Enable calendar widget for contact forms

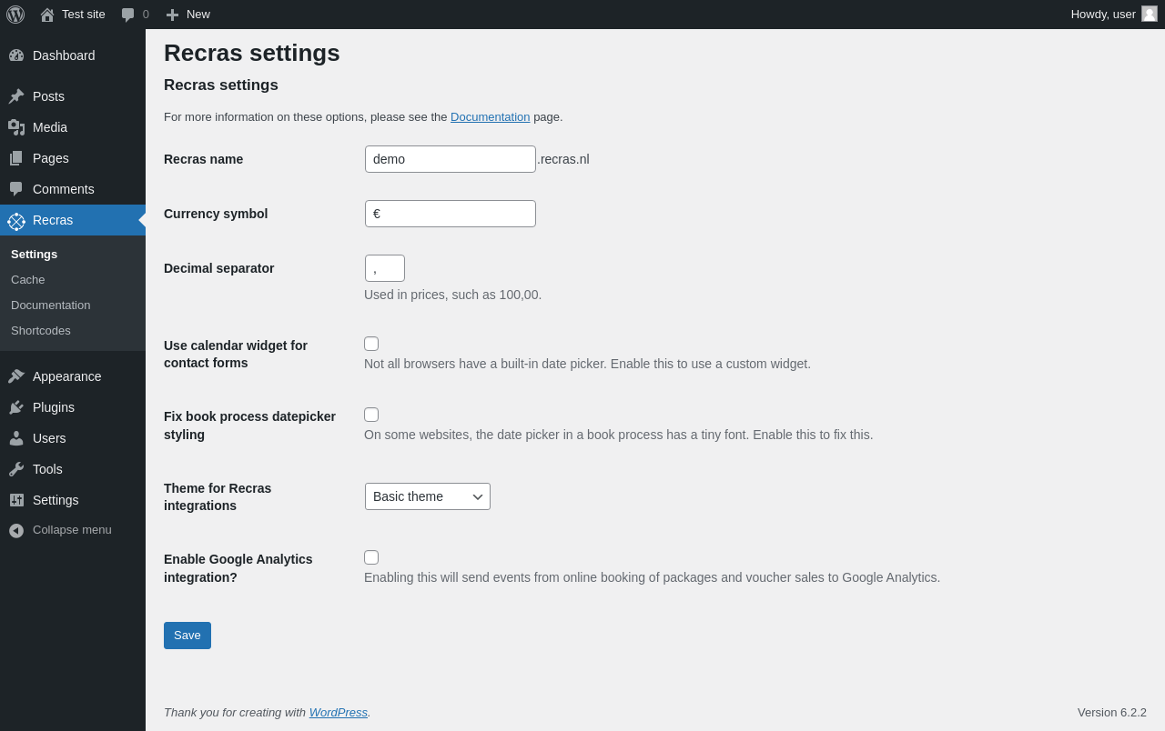click(x=371, y=344)
